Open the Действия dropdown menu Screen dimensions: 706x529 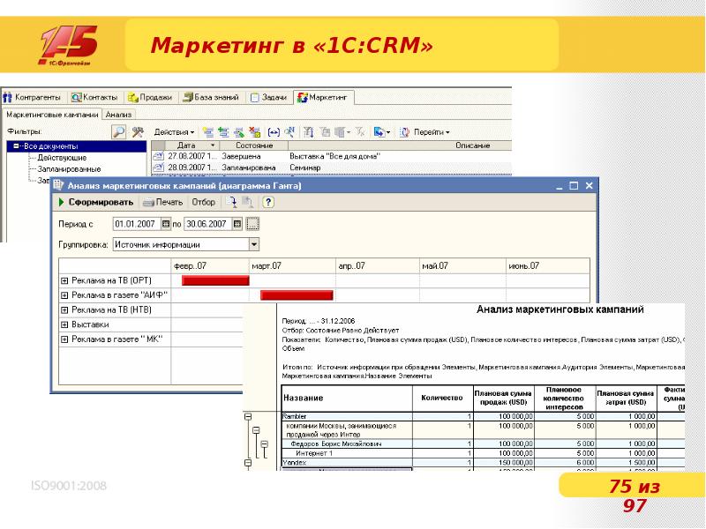tap(172, 131)
